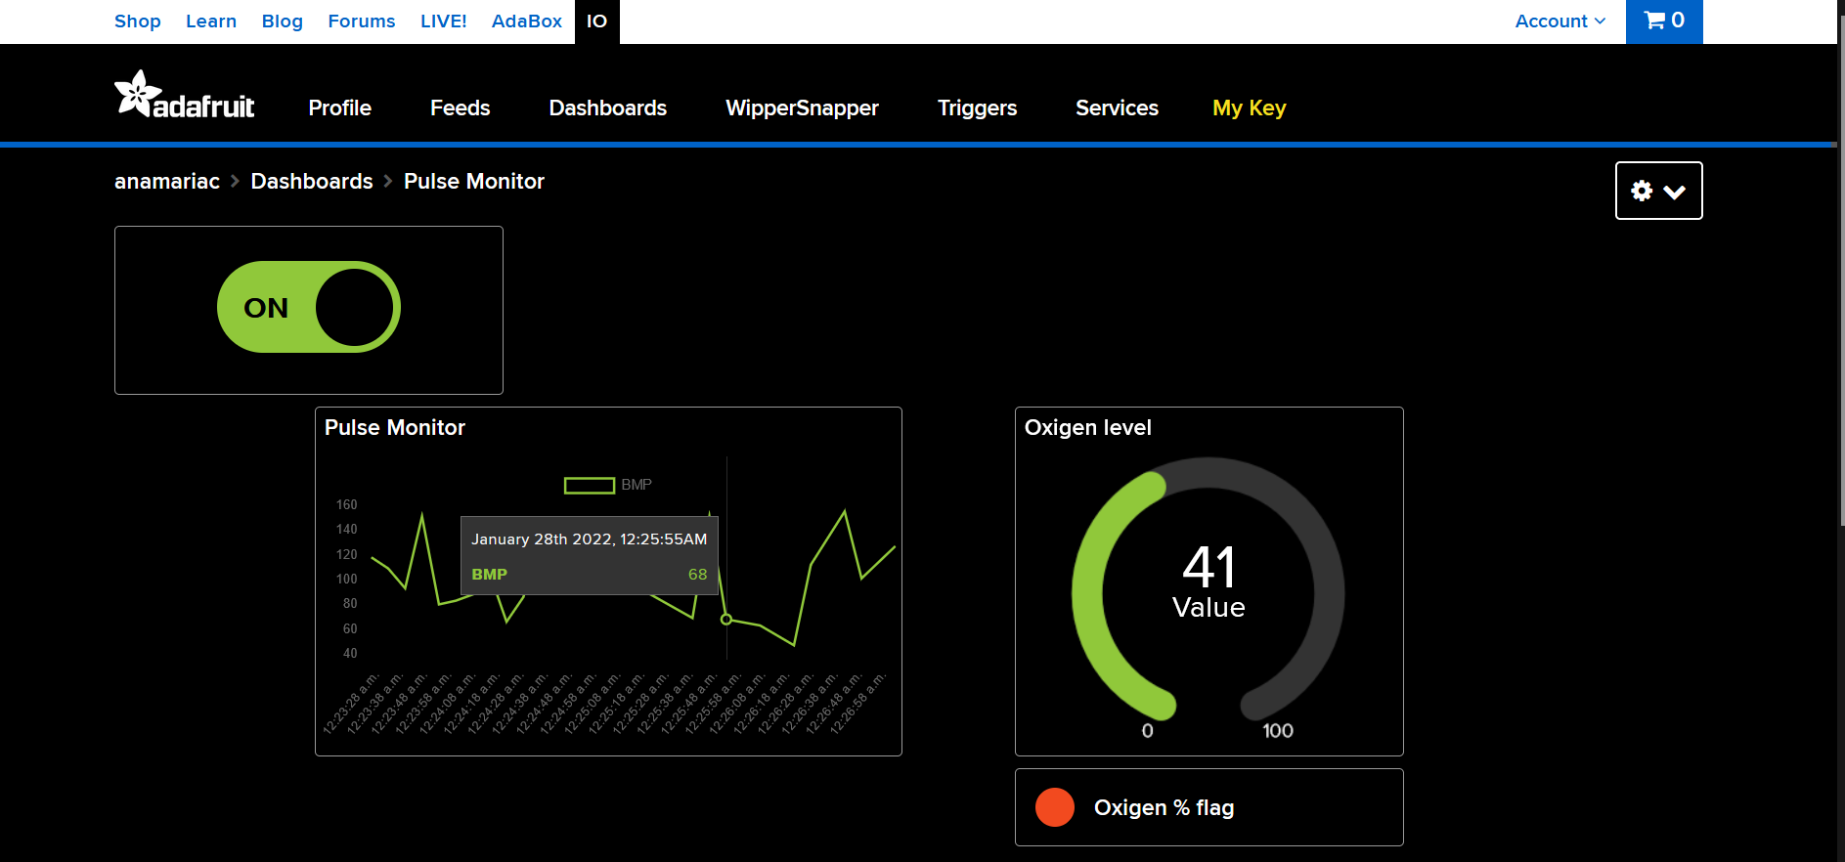Image resolution: width=1845 pixels, height=862 pixels.
Task: Open dashboard settings gear menu
Action: [x=1658, y=191]
